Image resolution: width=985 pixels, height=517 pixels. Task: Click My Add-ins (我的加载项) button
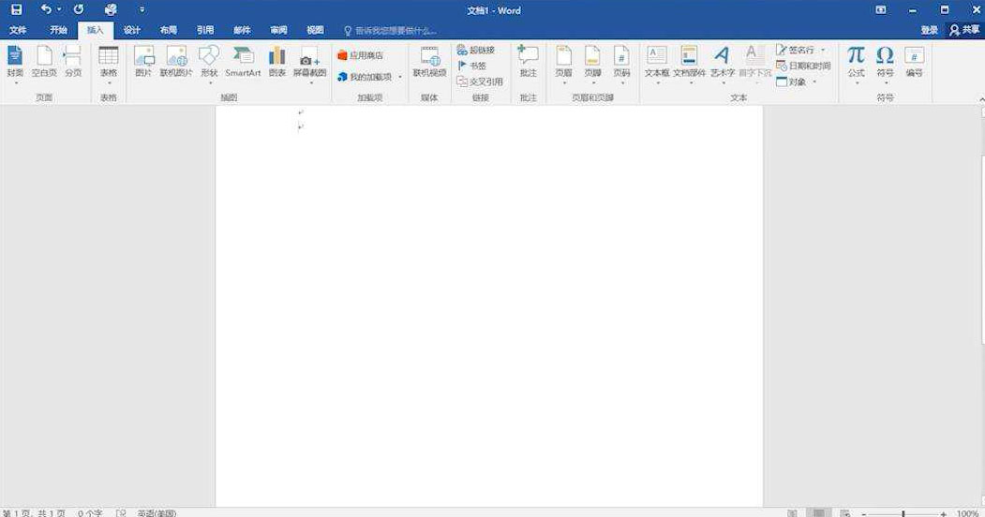coord(365,77)
